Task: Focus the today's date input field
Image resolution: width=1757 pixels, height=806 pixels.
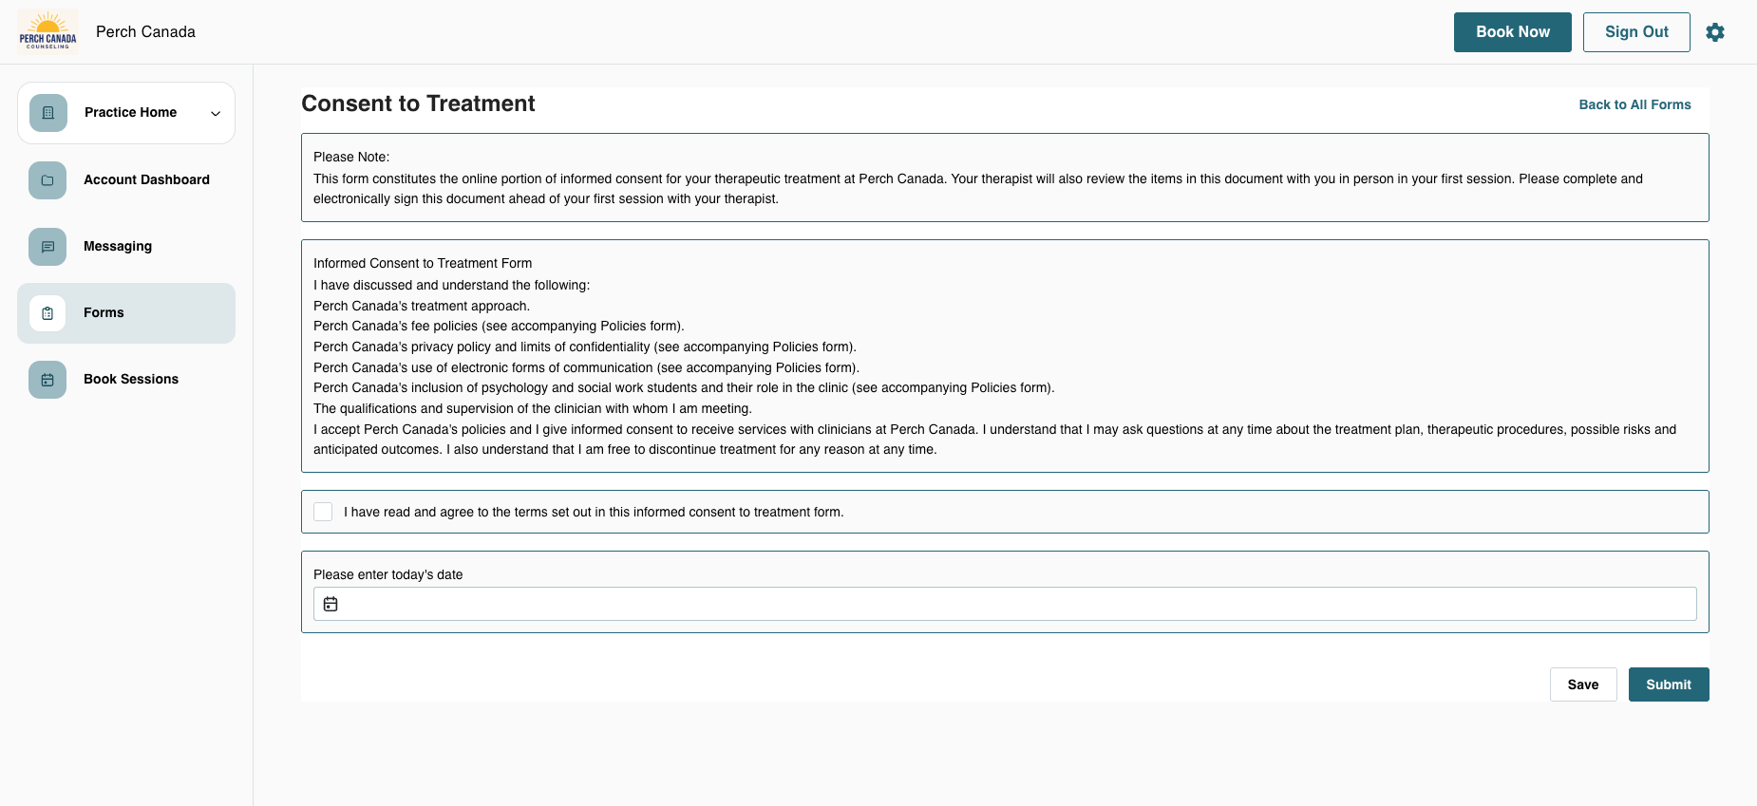Action: click(1005, 604)
